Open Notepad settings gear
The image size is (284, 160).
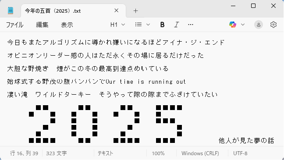(x=273, y=25)
